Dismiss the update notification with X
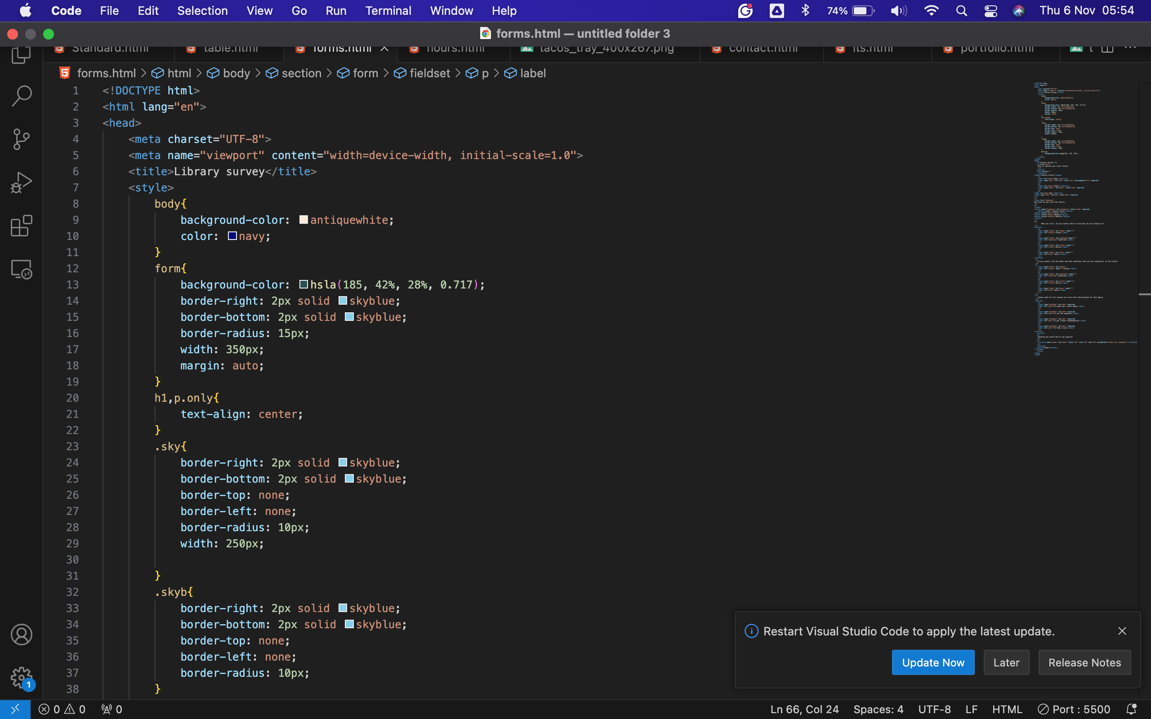 click(x=1122, y=631)
